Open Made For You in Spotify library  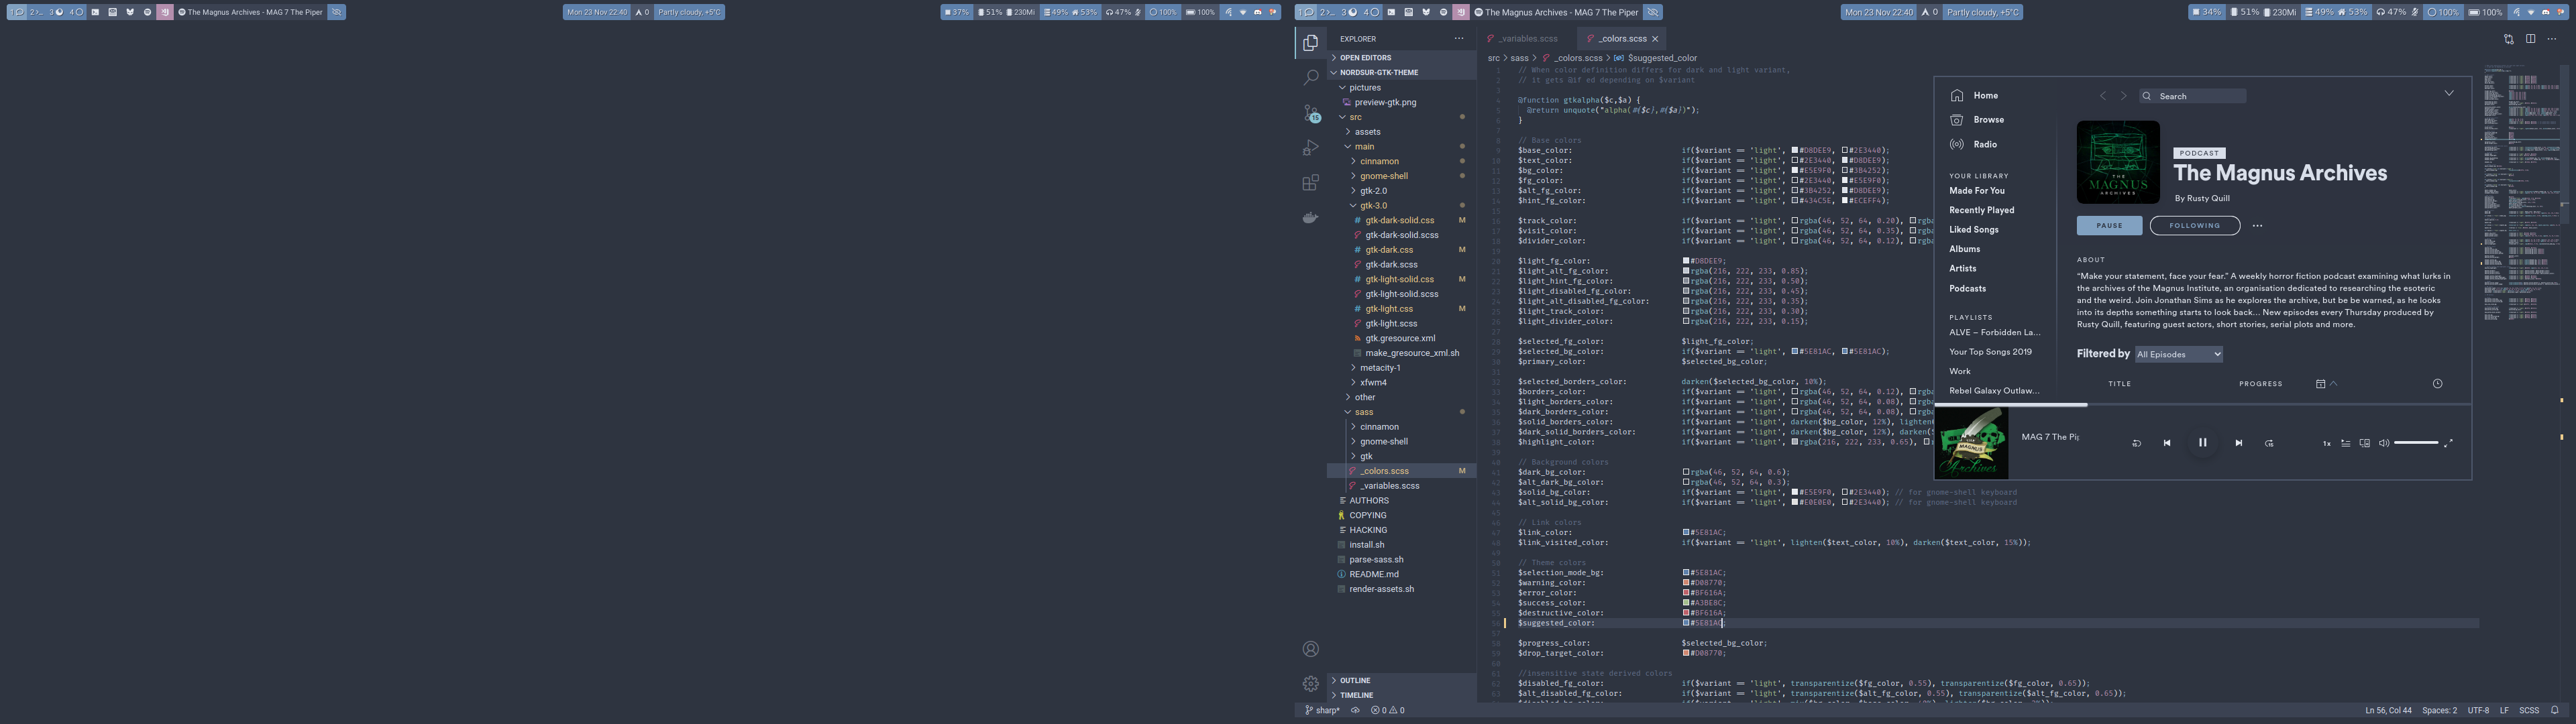[1976, 191]
